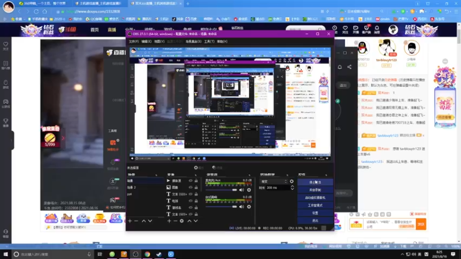This screenshot has width=461, height=259.
Task: Pop out the Sources dock panel icon
Action: (195, 175)
